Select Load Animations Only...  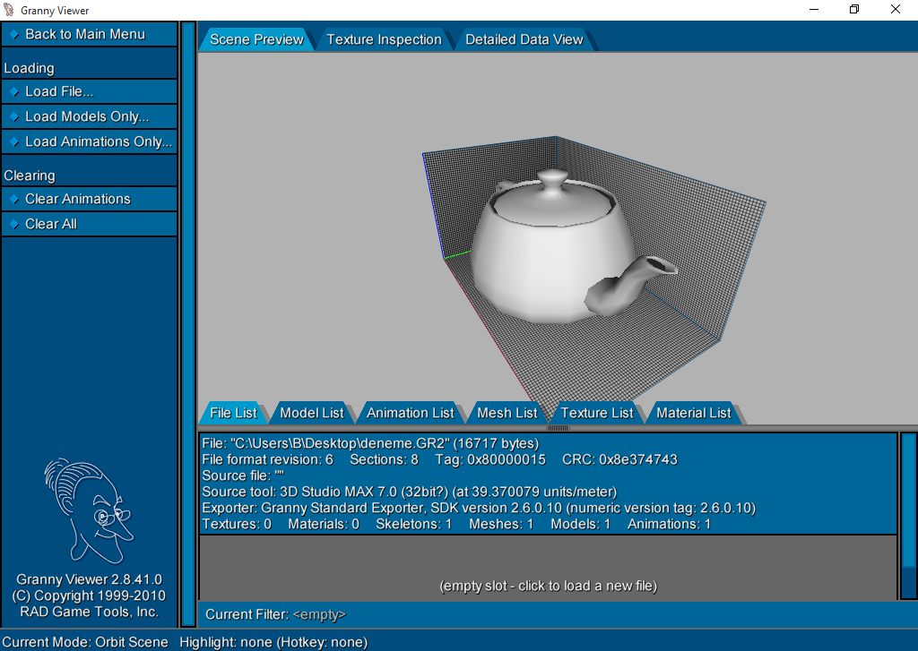point(90,141)
